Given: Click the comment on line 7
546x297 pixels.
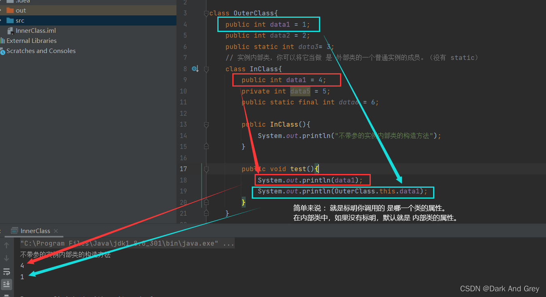Looking at the screenshot, I should [352, 58].
